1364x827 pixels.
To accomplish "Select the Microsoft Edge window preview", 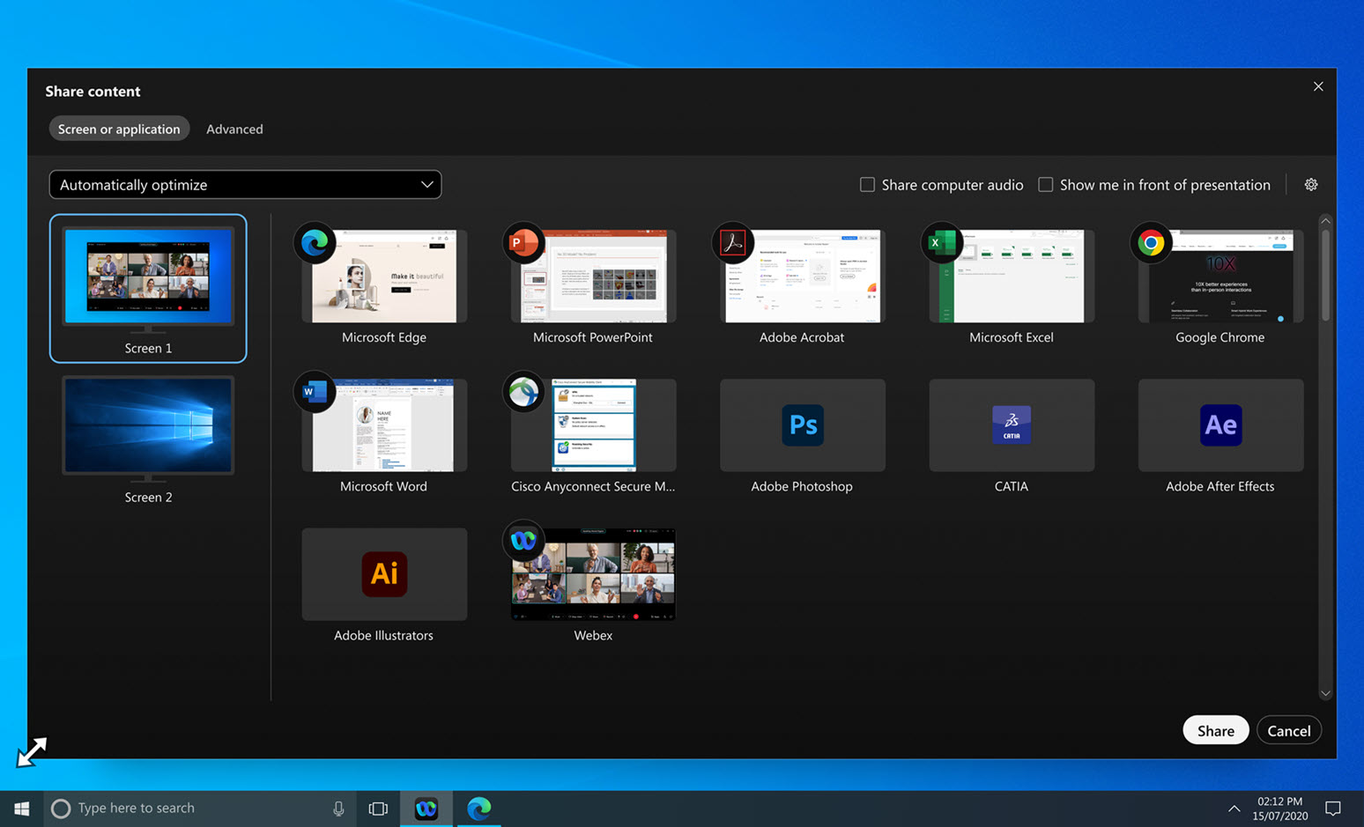I will 384,277.
